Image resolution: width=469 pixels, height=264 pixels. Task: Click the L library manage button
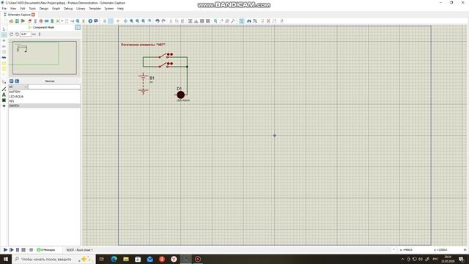[17, 81]
